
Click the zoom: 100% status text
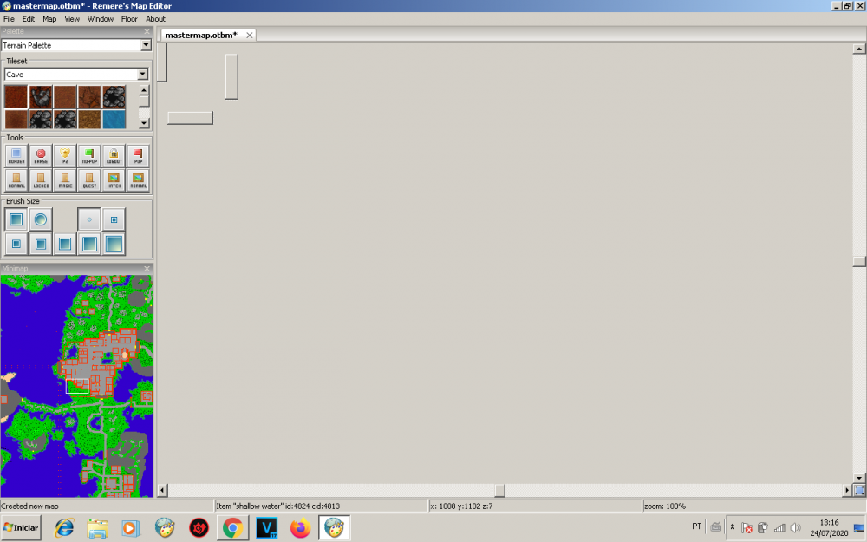(665, 506)
